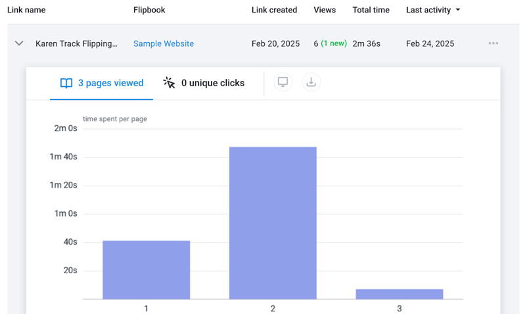Click the Total time column header
The image size is (527, 314).
pos(371,10)
